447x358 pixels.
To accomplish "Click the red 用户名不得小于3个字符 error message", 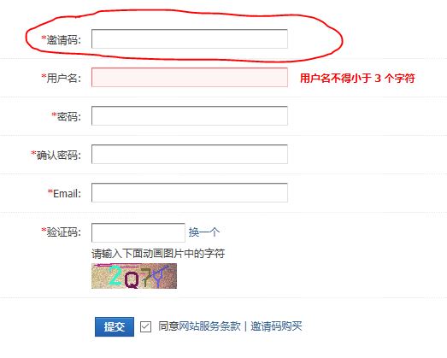I will click(357, 78).
